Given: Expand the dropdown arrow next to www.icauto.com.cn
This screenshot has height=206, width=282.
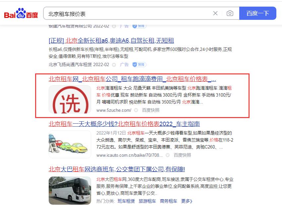Looking at the screenshot, I should click(167, 155).
